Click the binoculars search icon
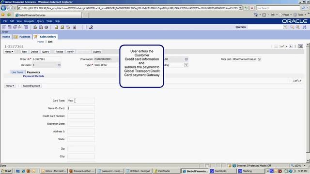 [305, 27]
